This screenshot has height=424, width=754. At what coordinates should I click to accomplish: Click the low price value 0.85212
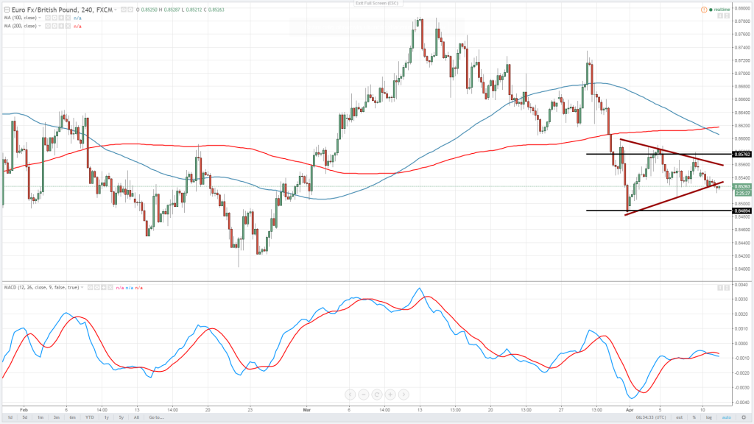194,10
